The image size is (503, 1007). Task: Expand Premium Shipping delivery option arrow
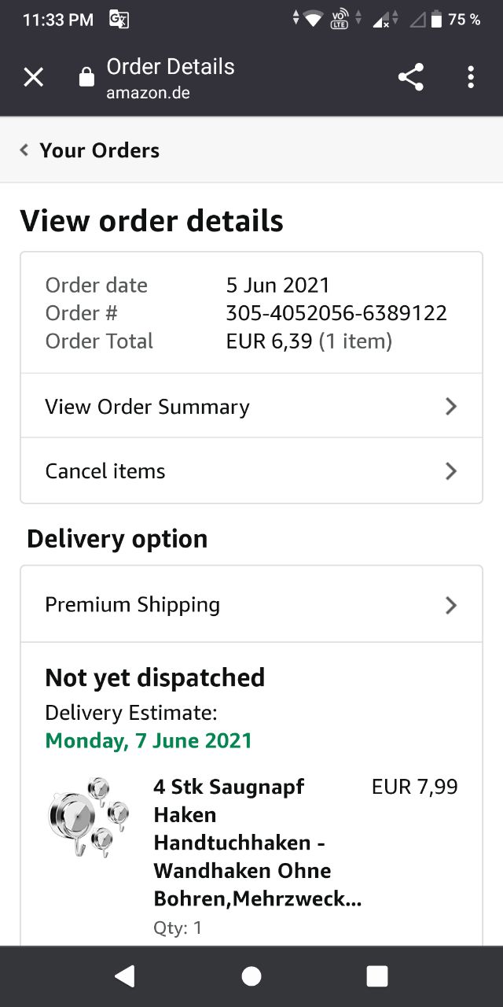point(450,605)
